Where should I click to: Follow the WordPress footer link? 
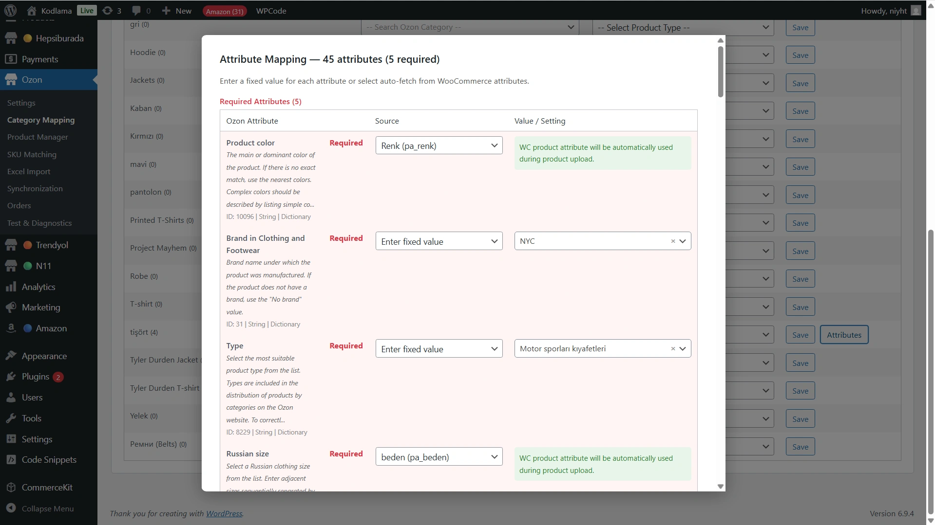pyautogui.click(x=224, y=513)
